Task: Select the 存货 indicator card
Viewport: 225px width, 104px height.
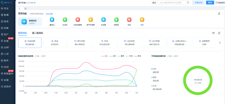Action: [105, 43]
